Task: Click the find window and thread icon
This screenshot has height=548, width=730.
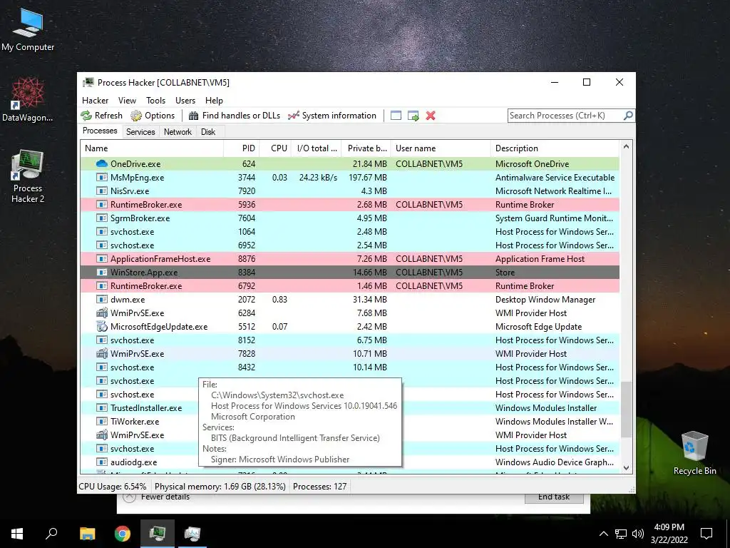Action: click(x=413, y=116)
